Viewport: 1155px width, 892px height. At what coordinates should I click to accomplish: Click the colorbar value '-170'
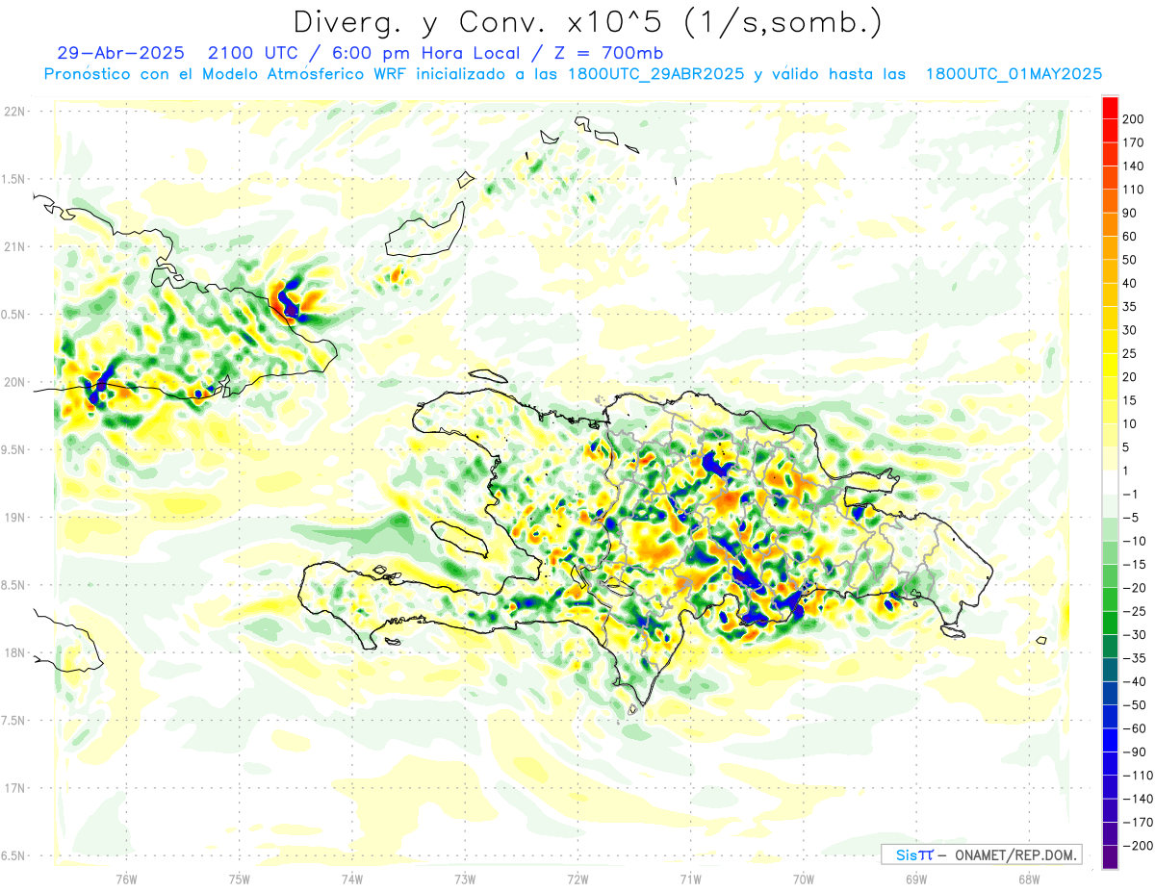1139,823
